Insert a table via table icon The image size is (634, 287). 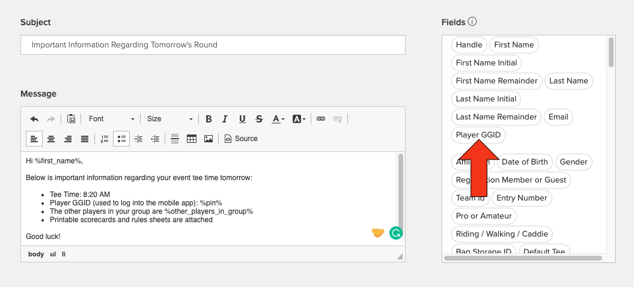tap(192, 139)
